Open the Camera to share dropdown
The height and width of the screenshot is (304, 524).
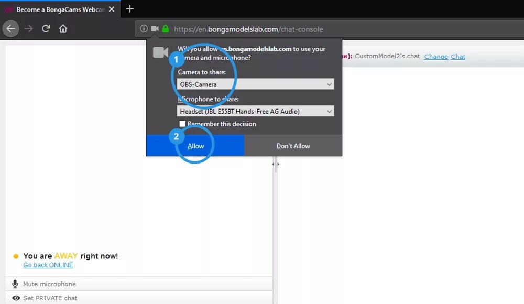[255, 84]
